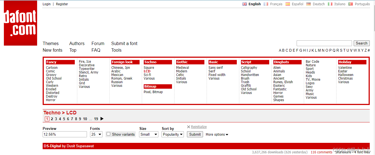The image size is (375, 155).
Task: Click the Reinitialize link
Action: tap(199, 127)
